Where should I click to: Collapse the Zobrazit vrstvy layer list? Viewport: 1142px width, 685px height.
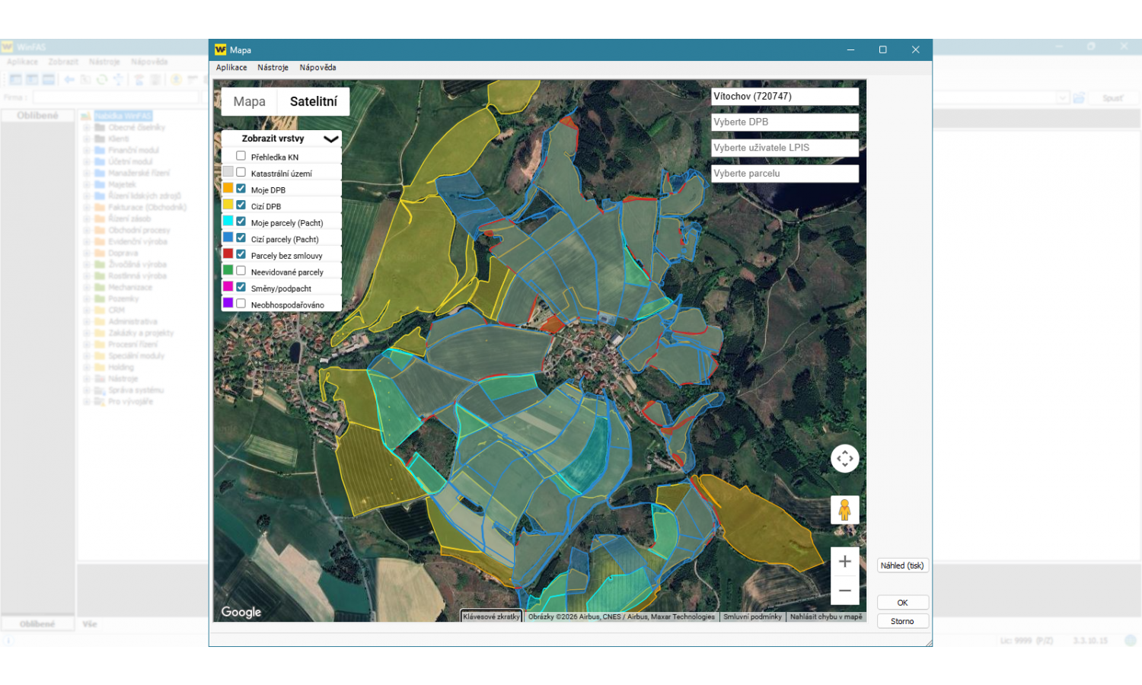click(330, 139)
